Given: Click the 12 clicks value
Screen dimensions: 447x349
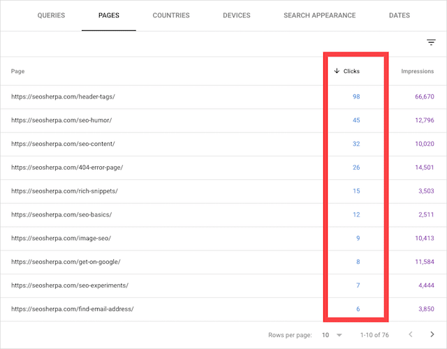Looking at the screenshot, I should point(356,214).
